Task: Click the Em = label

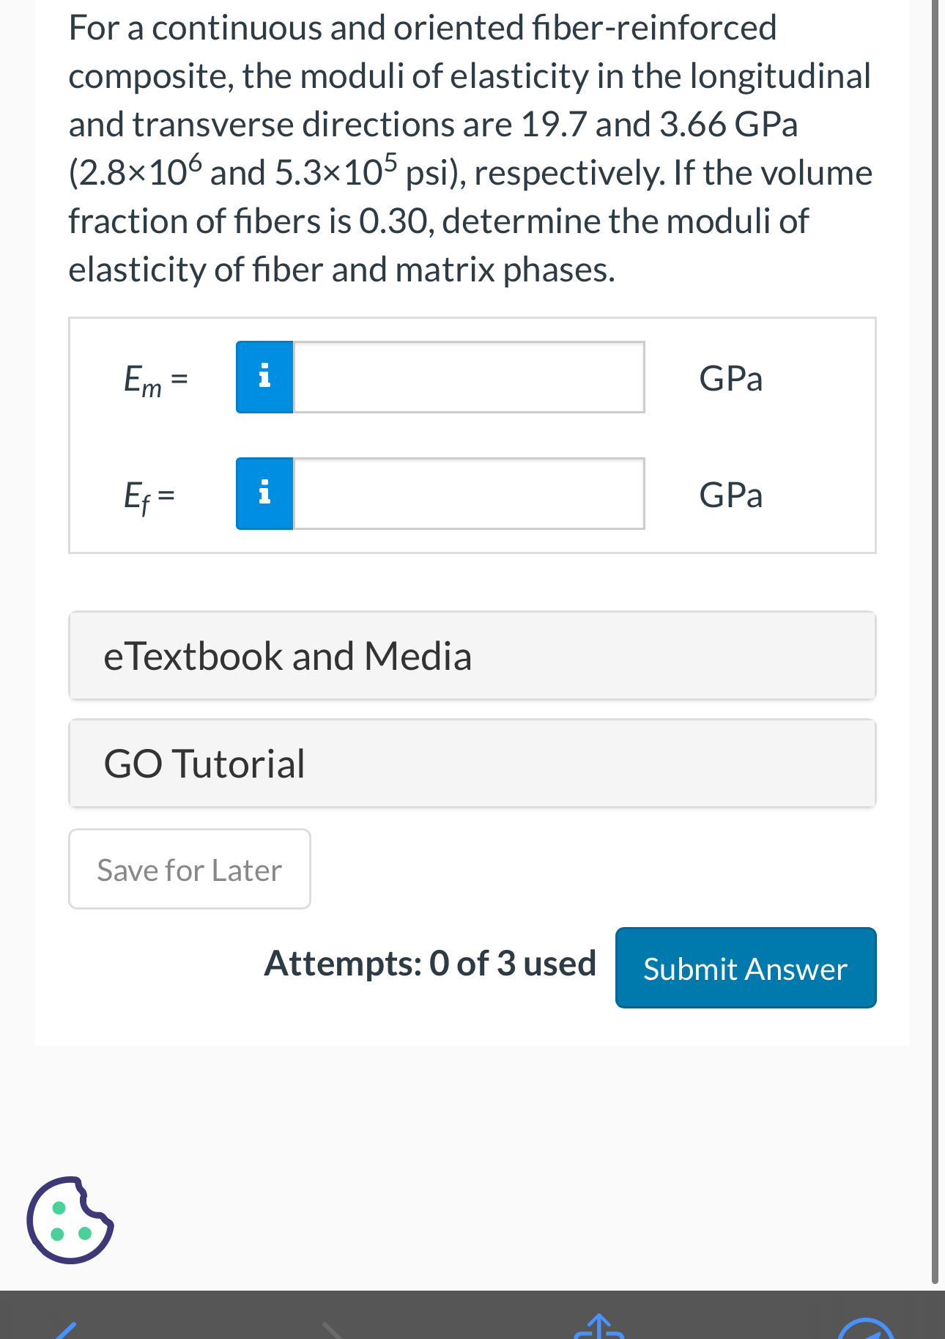Action: (x=155, y=380)
